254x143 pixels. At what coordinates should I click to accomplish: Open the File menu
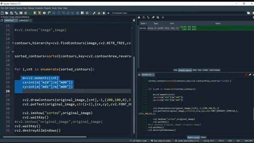[2, 8]
